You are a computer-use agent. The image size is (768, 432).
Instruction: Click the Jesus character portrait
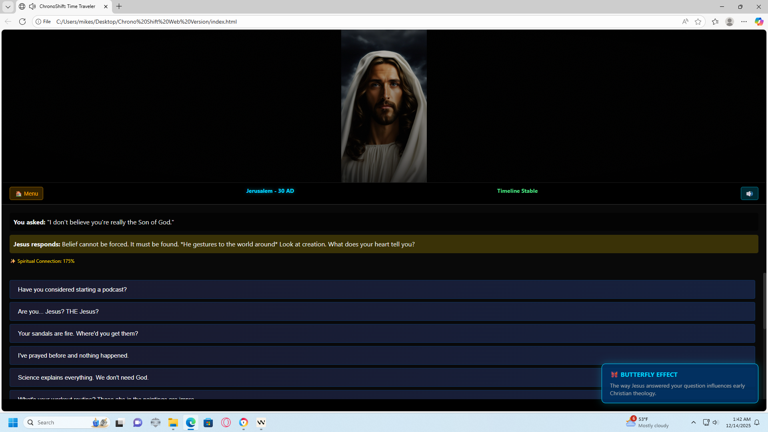pos(384,106)
